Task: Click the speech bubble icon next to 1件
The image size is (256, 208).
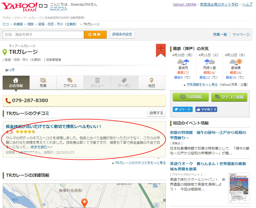Action: pos(7,70)
